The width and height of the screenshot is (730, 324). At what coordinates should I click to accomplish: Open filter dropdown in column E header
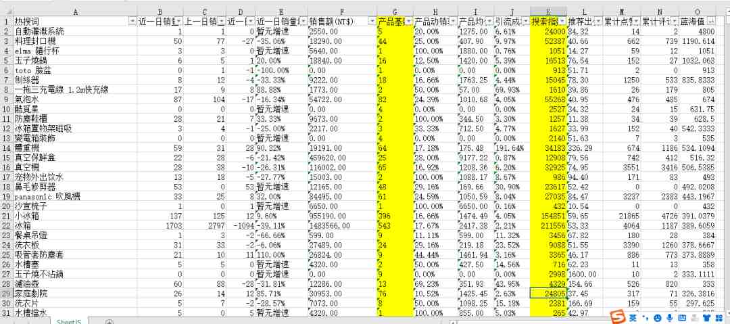(x=302, y=21)
